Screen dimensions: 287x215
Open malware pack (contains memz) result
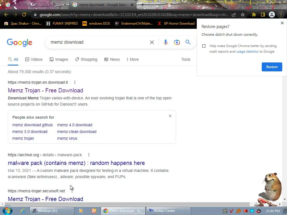tap(76, 163)
